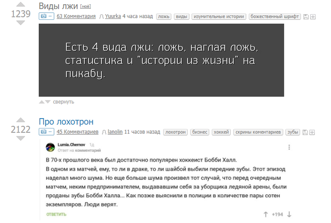Click the user icon beside Yuurka
The image size is (331, 223).
pyautogui.click(x=102, y=17)
